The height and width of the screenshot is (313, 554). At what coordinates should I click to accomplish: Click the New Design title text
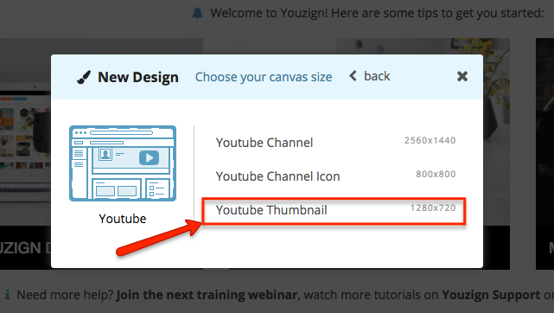138,77
